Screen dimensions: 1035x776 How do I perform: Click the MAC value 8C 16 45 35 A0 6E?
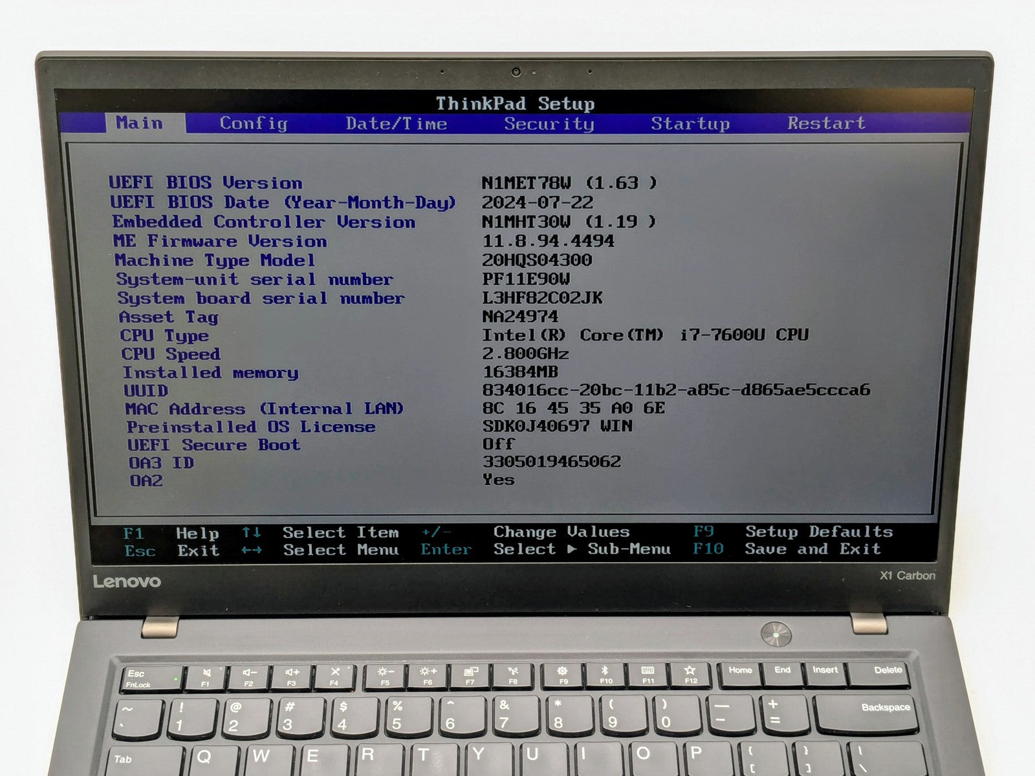pyautogui.click(x=574, y=408)
